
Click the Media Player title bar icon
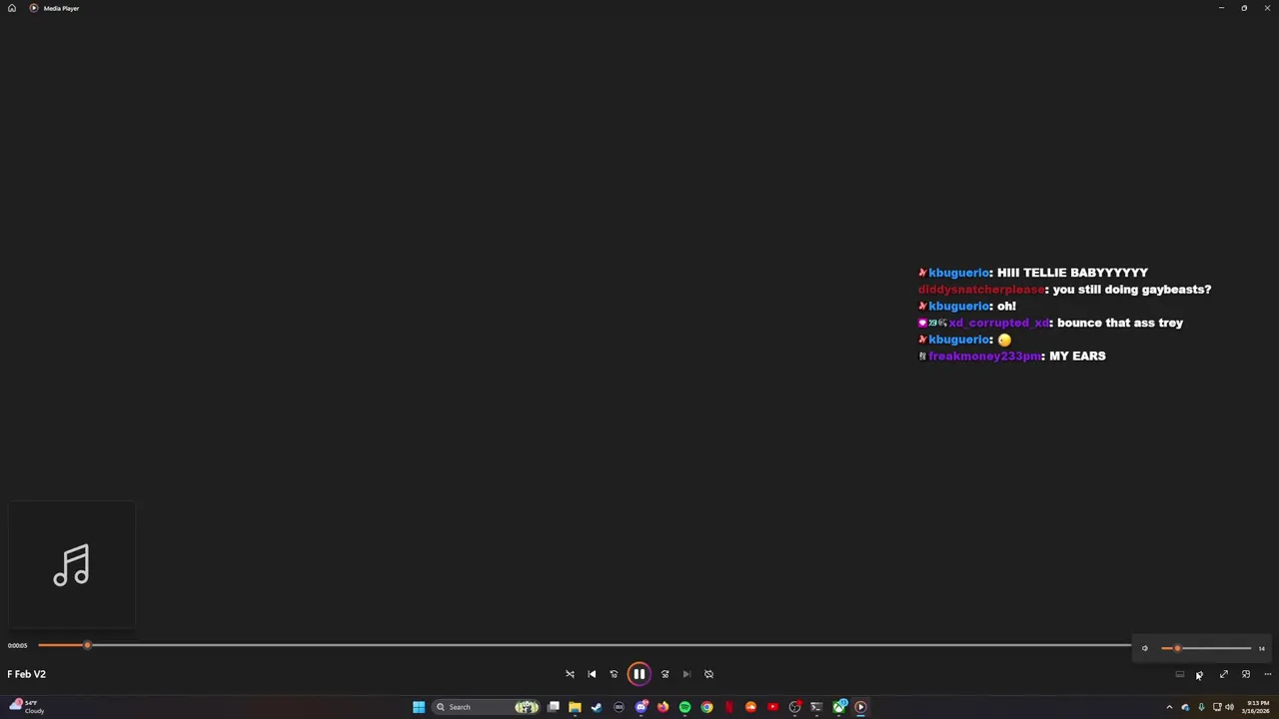click(x=34, y=8)
